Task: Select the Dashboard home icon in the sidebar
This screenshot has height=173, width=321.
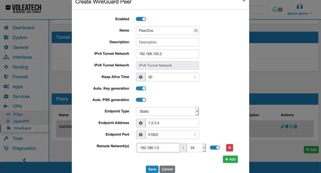Action: click(x=6, y=28)
